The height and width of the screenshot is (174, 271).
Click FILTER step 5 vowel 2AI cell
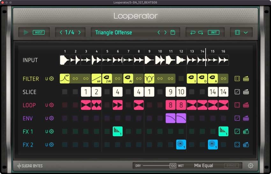point(107,79)
